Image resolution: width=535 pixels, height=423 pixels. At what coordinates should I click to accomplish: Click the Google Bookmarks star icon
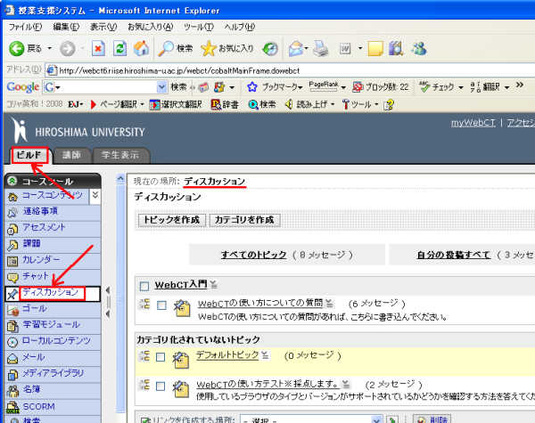click(x=251, y=87)
